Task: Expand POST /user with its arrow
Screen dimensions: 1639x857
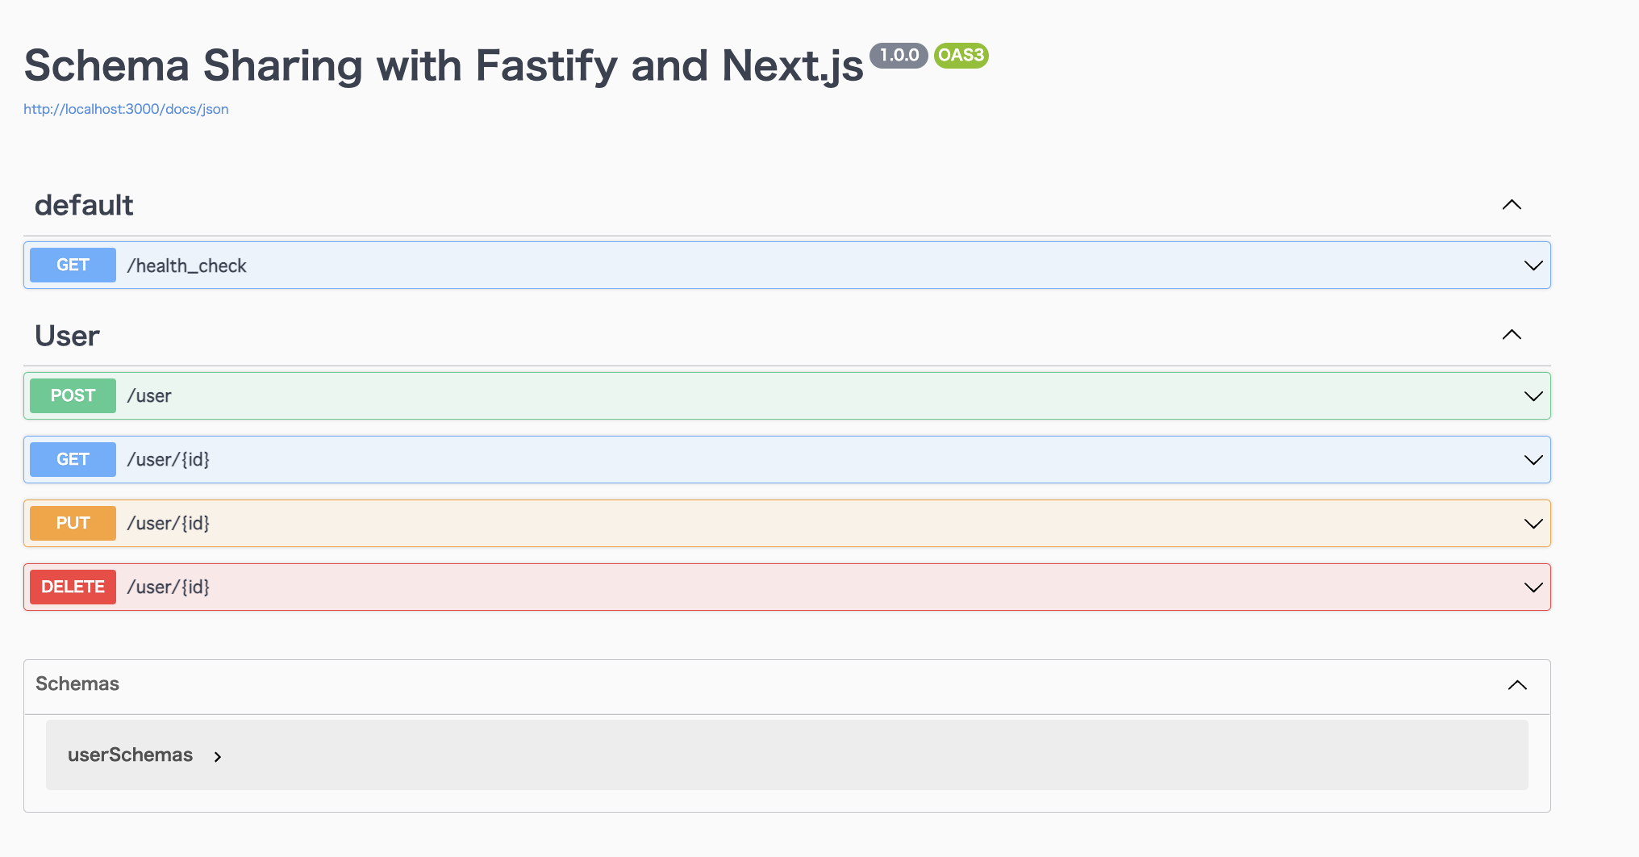Action: [x=1533, y=396]
